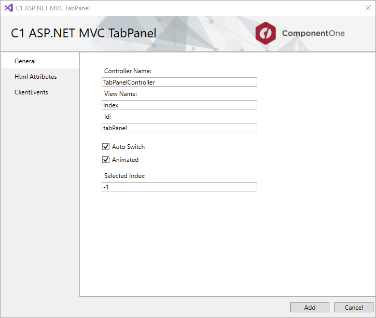Switch to the ClientEvents tab

(x=40, y=92)
